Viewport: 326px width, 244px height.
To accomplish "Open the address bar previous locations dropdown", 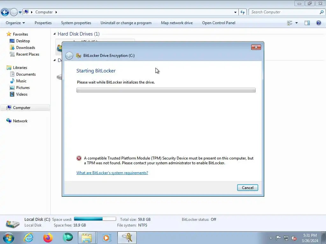I will [235, 12].
